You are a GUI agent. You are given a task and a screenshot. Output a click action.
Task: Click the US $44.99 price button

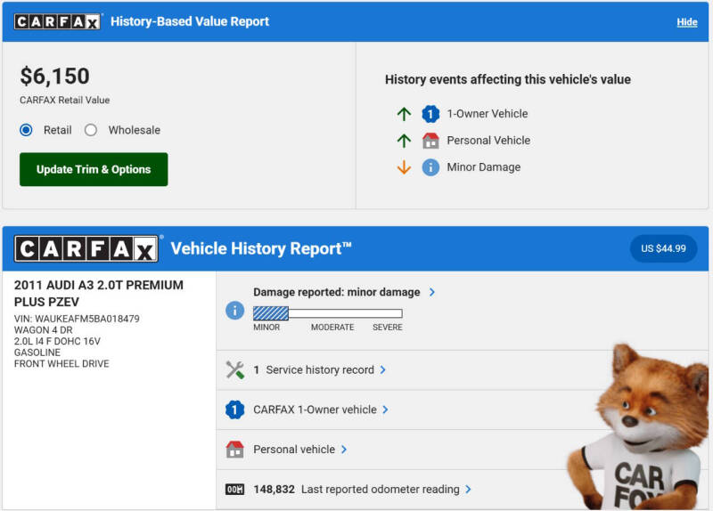(663, 248)
